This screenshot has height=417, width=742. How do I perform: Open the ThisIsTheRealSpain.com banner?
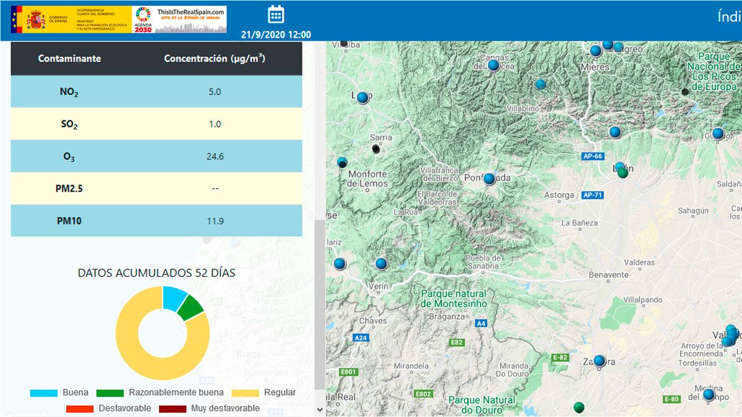pos(190,19)
